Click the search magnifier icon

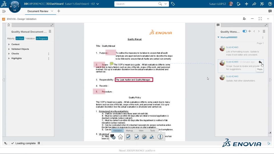(160, 4)
